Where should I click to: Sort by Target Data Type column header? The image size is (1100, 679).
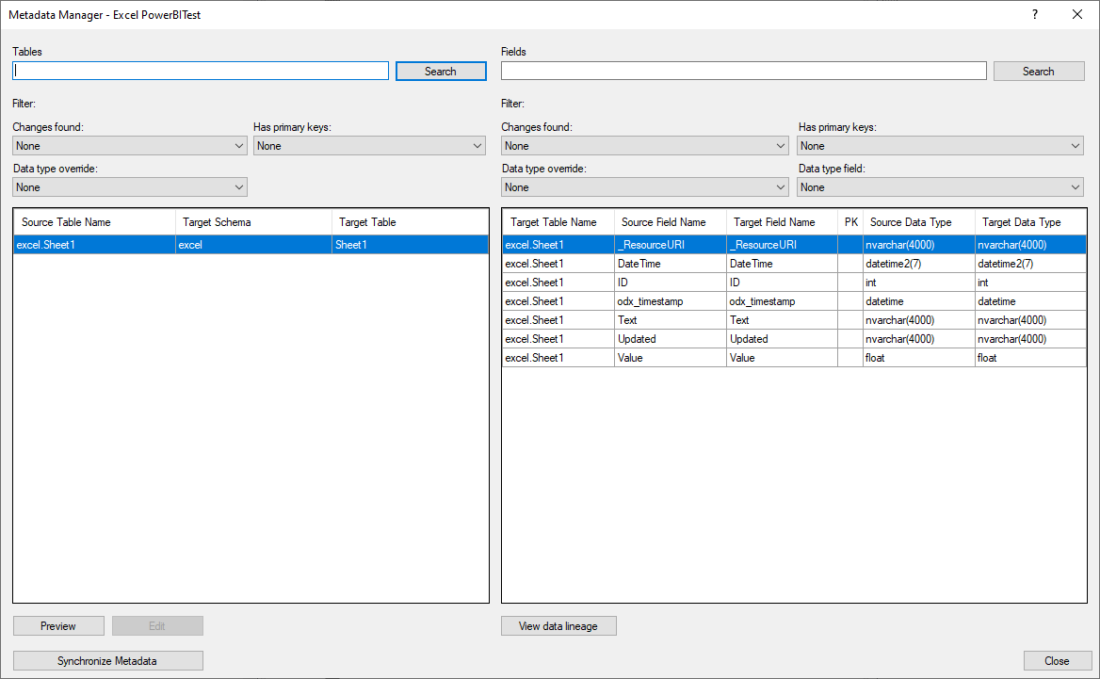click(1030, 222)
